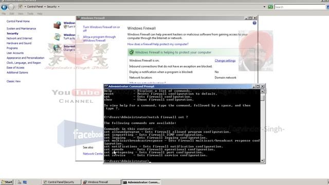
Task: Go to System and Maintenance
Action: pyautogui.click(x=21, y=29)
